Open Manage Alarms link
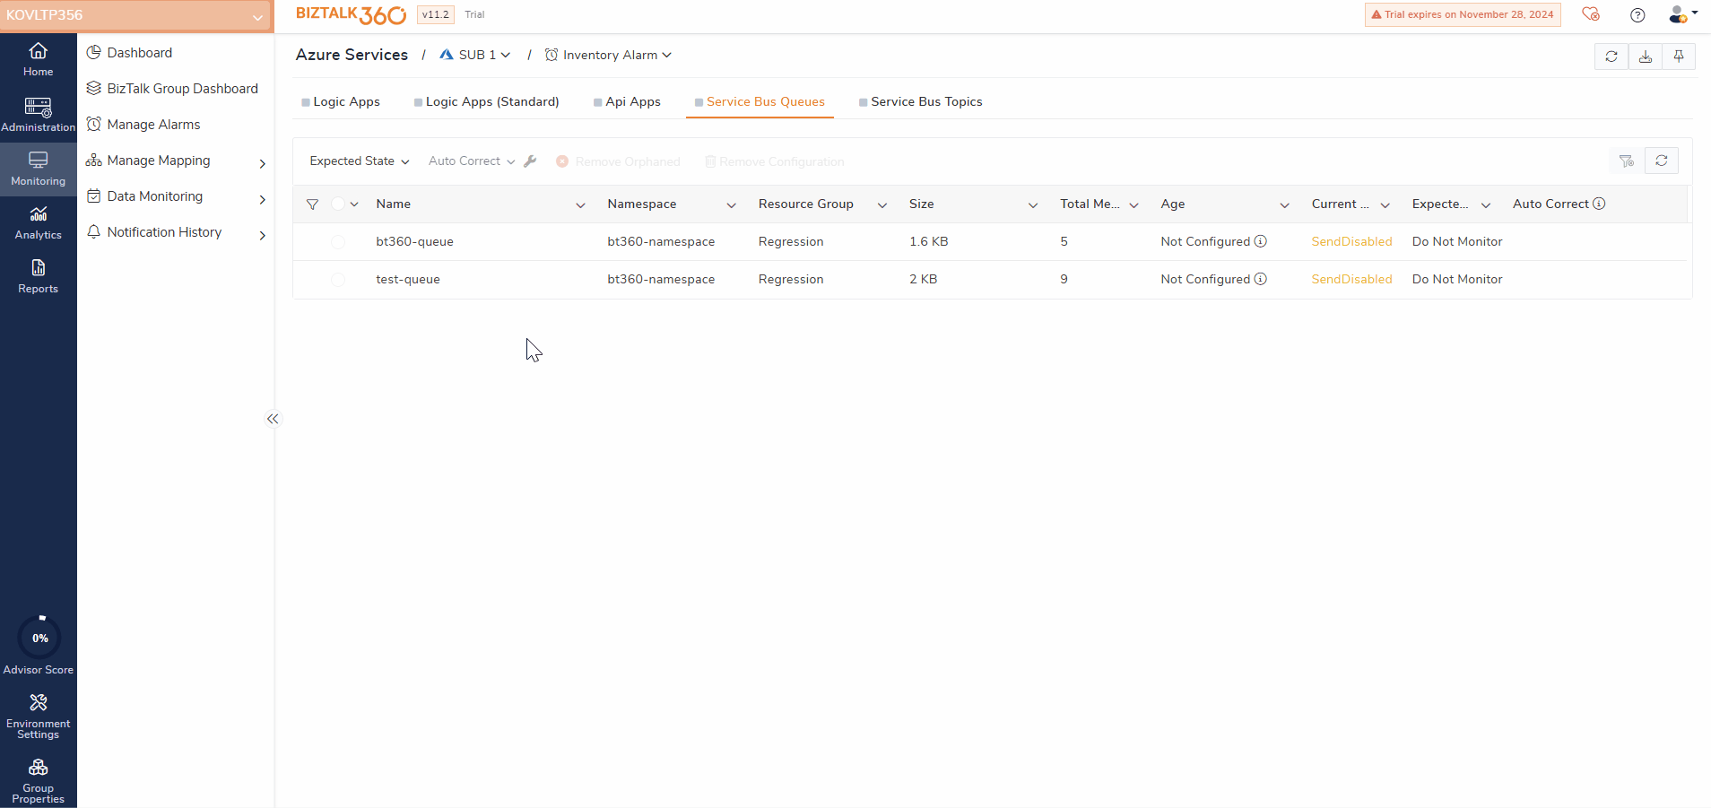 (153, 125)
